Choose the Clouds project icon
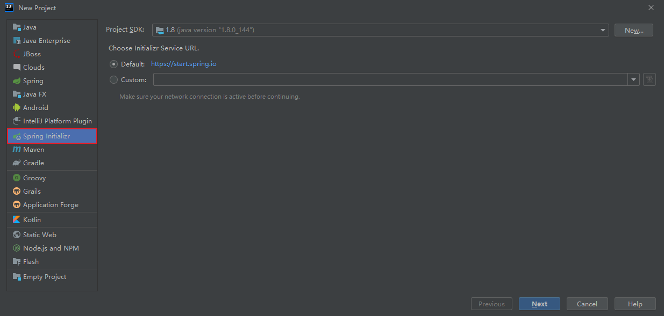The image size is (664, 316). (x=17, y=67)
